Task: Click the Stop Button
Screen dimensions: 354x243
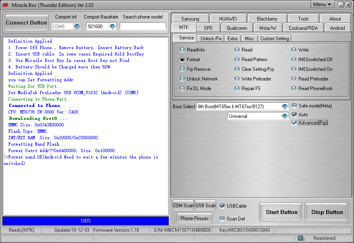Action: point(327,212)
